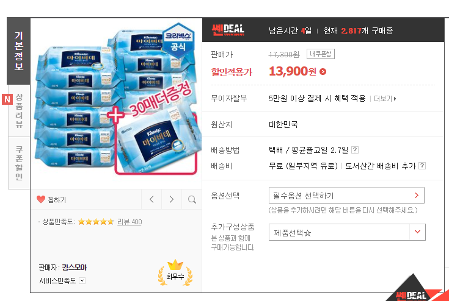
Task: Open the 필수옵션 선택하기 selector
Action: (346, 196)
